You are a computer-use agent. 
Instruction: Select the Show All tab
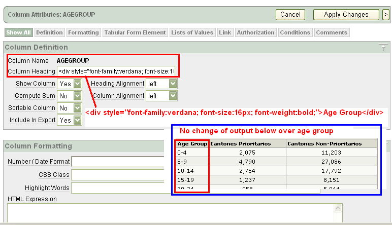tap(19, 32)
